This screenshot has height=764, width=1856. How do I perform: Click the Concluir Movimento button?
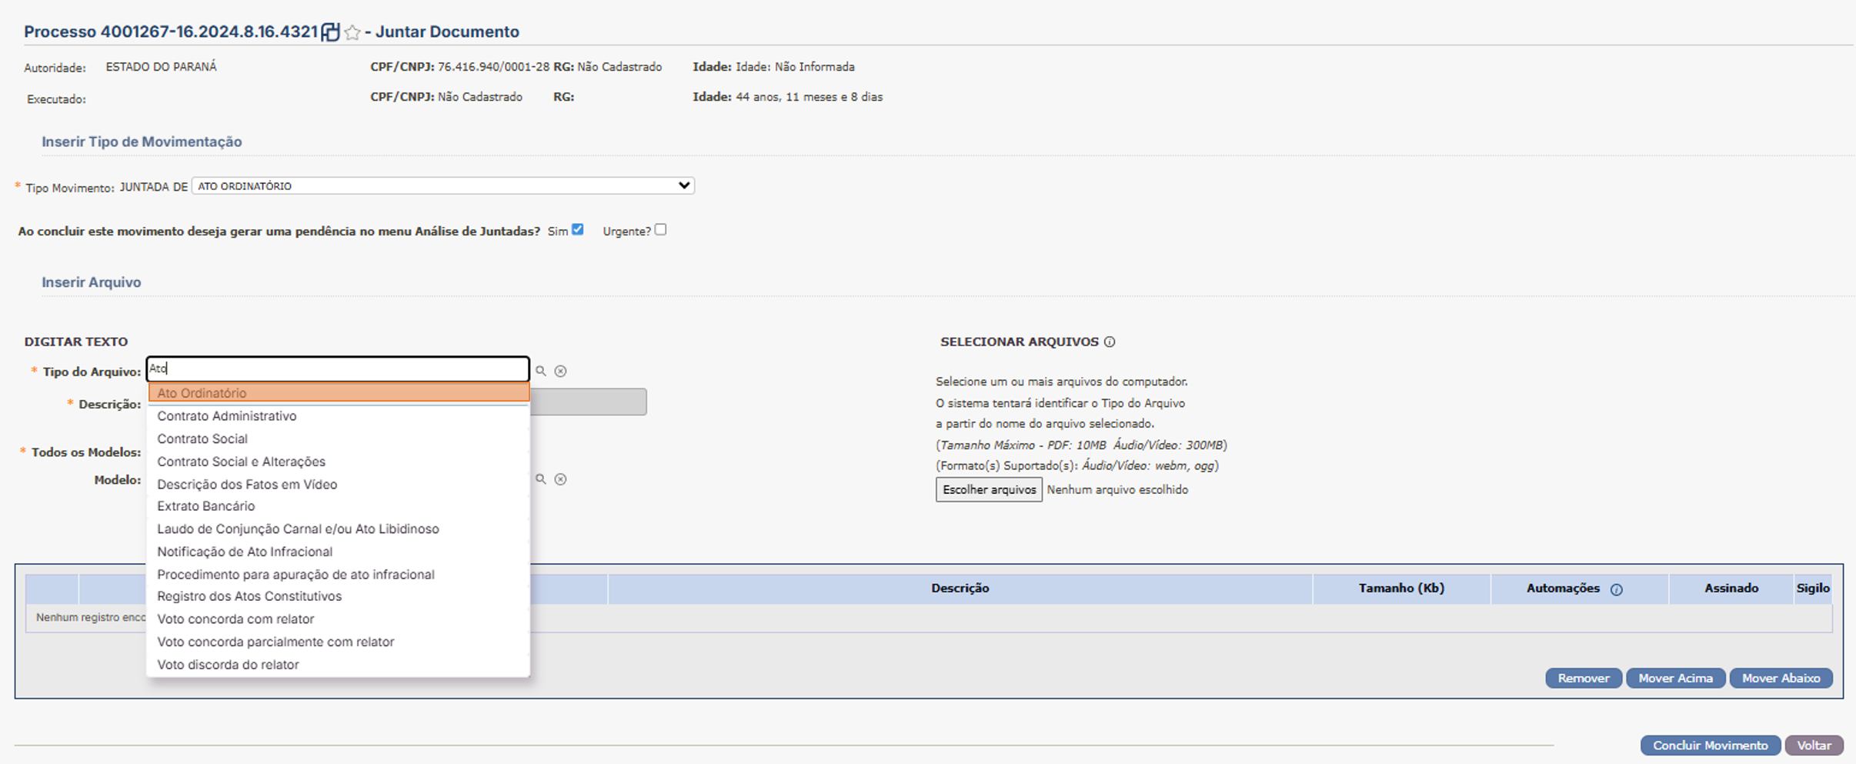point(1710,746)
